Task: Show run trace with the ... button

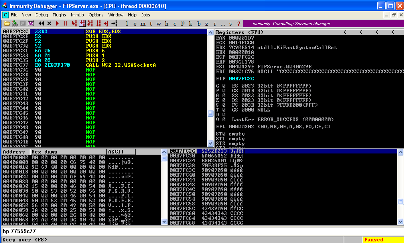Action: pos(223,24)
